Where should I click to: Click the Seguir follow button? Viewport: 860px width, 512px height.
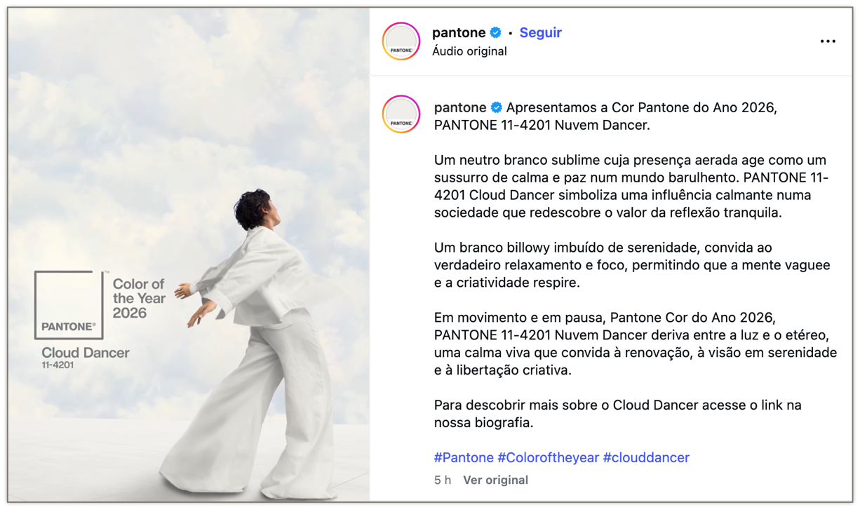(540, 32)
